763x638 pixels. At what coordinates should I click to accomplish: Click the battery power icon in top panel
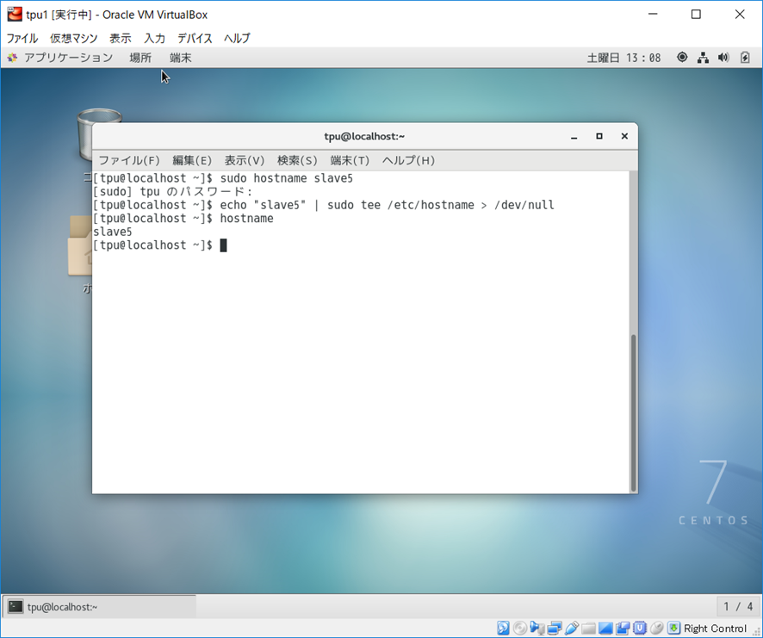pos(745,58)
